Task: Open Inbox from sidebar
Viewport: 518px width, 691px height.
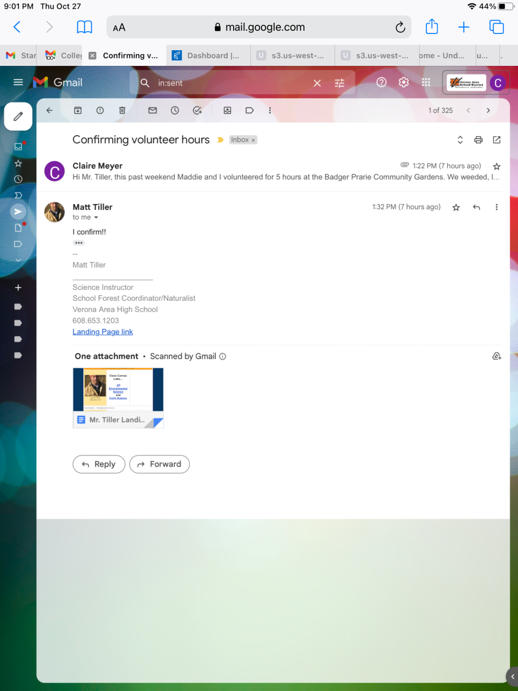Action: pyautogui.click(x=18, y=146)
